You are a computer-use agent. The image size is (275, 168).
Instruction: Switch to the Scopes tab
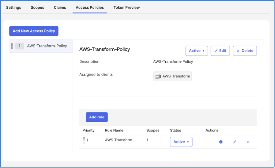(x=38, y=8)
